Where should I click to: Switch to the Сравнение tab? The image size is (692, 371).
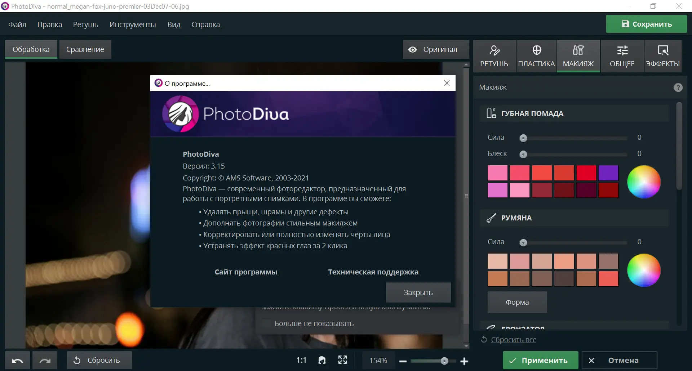click(85, 49)
